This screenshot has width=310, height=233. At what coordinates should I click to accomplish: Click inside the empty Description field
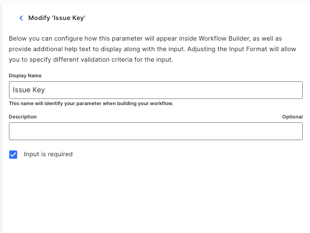pos(156,131)
